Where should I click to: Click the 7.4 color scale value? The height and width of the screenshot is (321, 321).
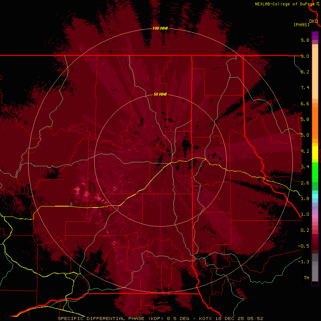[x=305, y=88]
